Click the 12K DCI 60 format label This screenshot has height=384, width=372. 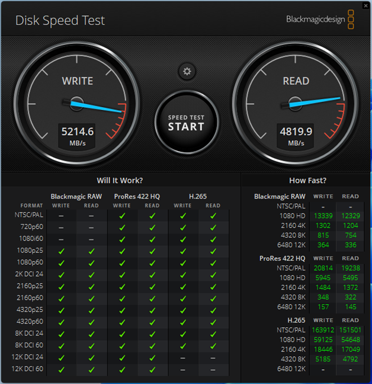(27, 369)
